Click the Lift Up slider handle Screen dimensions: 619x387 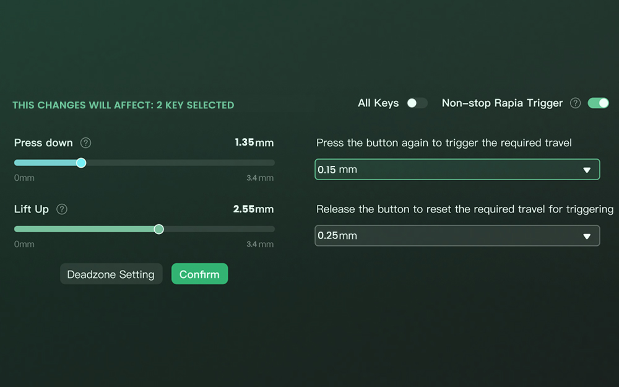pyautogui.click(x=158, y=229)
